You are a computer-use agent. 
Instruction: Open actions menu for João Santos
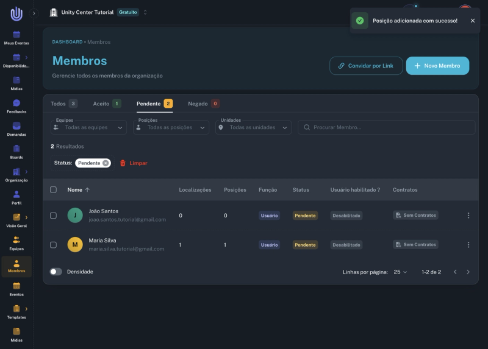(468, 216)
